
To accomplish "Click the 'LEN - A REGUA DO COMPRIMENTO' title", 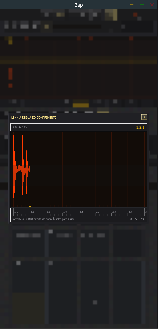I will [x=34, y=118].
